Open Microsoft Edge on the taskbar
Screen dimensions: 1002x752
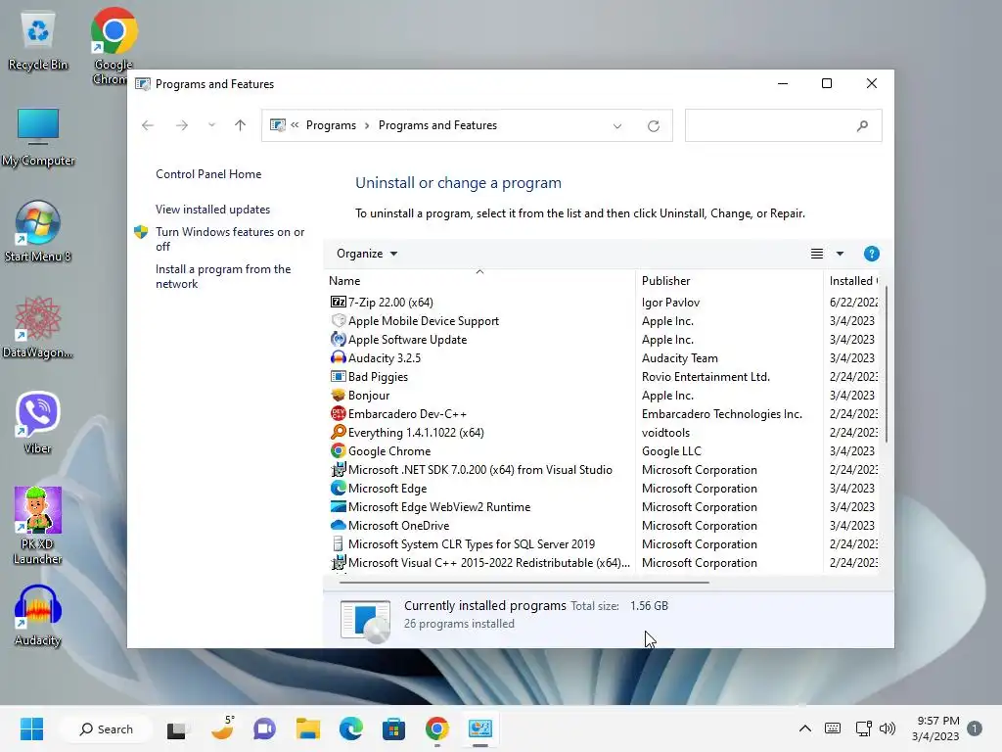(350, 728)
